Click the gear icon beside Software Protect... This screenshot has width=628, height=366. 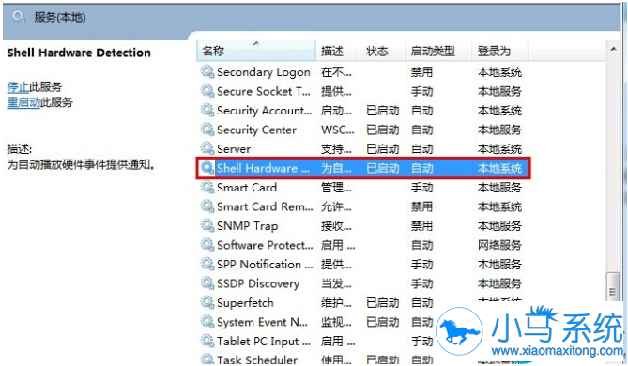pyautogui.click(x=207, y=245)
